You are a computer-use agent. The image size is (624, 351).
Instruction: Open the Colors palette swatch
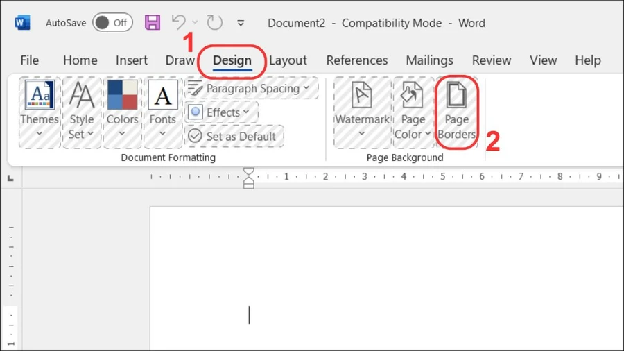[122, 95]
